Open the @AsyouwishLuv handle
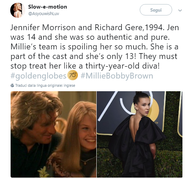 [x=44, y=13]
